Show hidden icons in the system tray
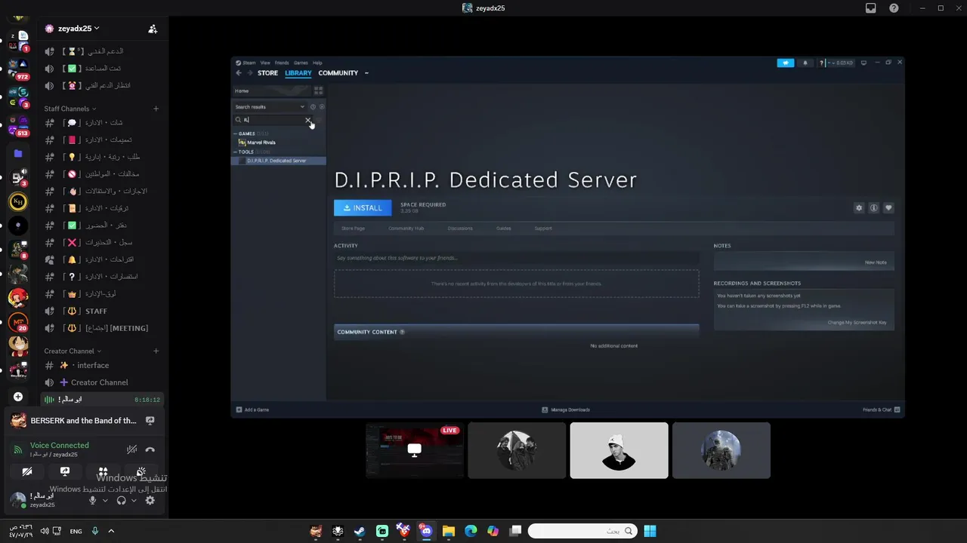 coord(111,531)
